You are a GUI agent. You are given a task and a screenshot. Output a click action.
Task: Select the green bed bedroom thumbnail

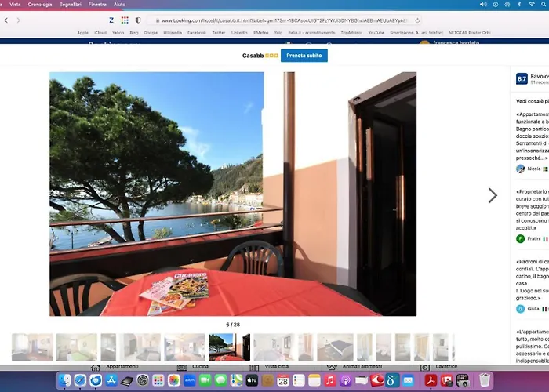[77, 347]
